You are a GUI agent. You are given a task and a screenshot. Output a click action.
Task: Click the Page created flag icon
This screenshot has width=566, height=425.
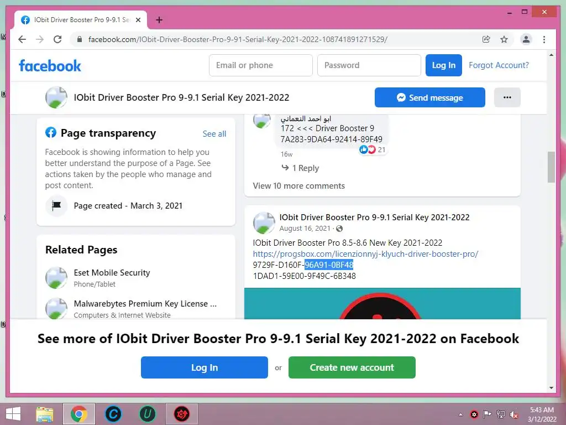56,206
